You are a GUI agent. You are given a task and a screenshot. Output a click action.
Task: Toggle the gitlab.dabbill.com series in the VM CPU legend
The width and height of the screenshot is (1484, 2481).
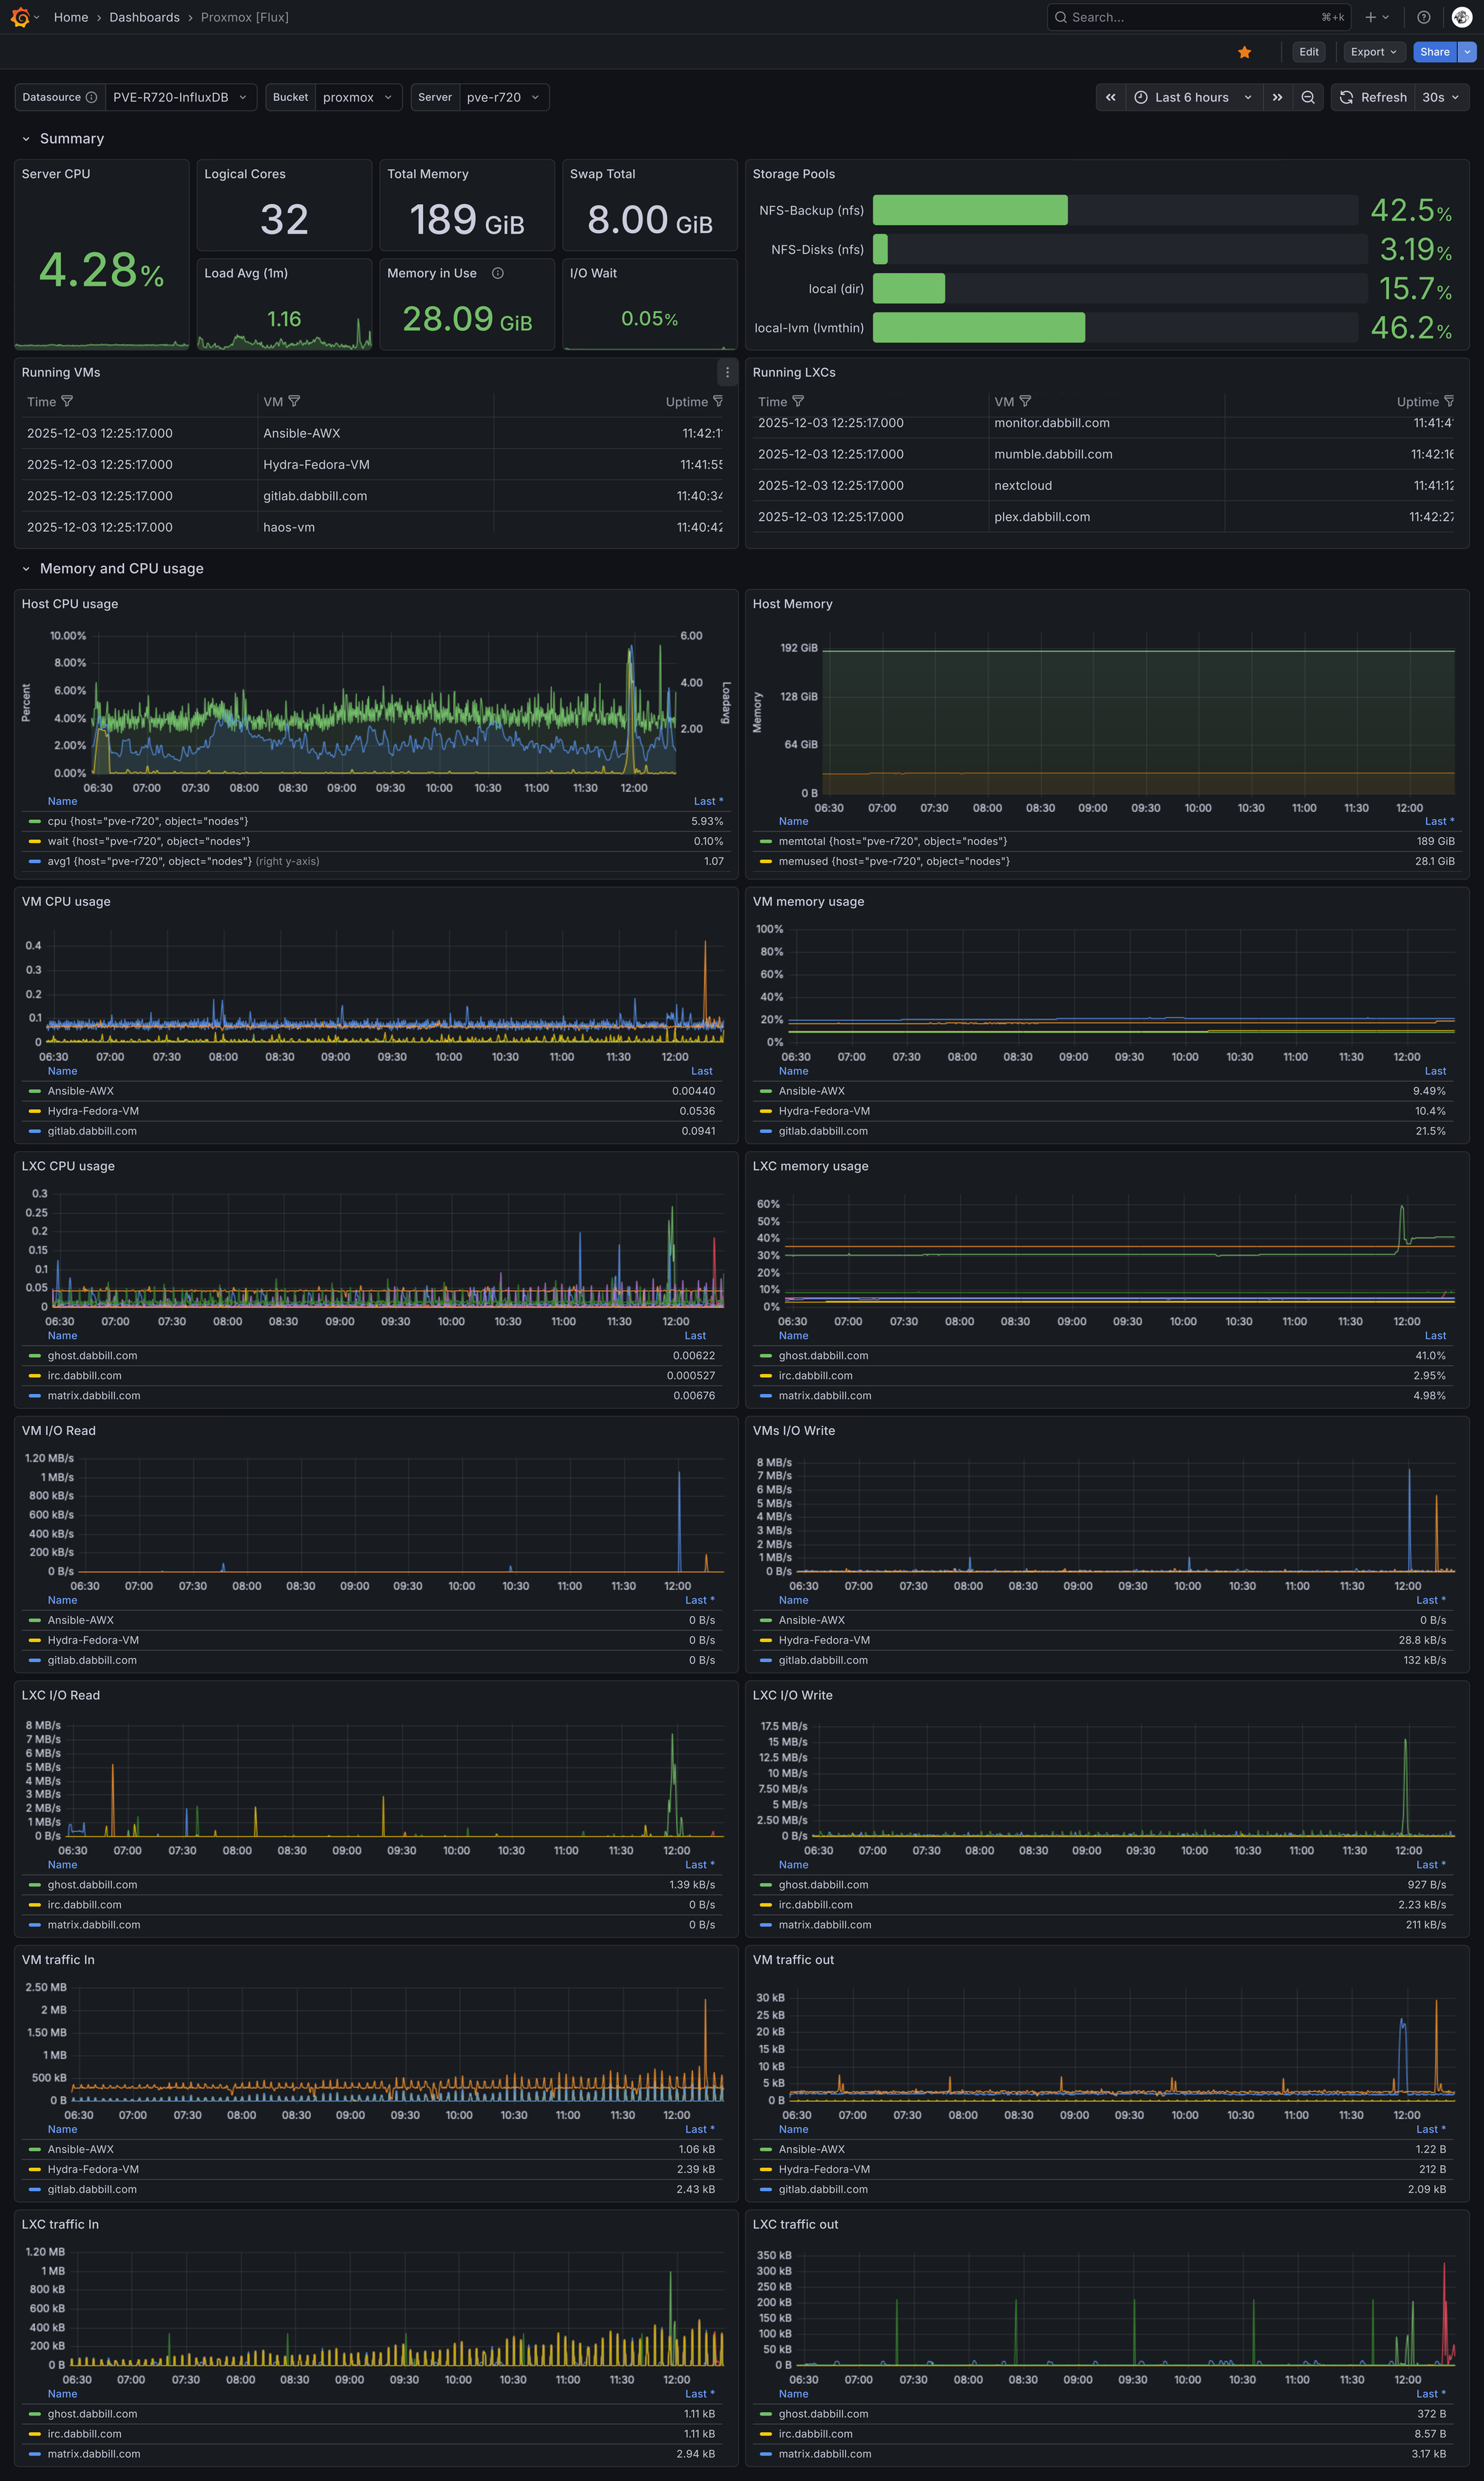[92, 1131]
